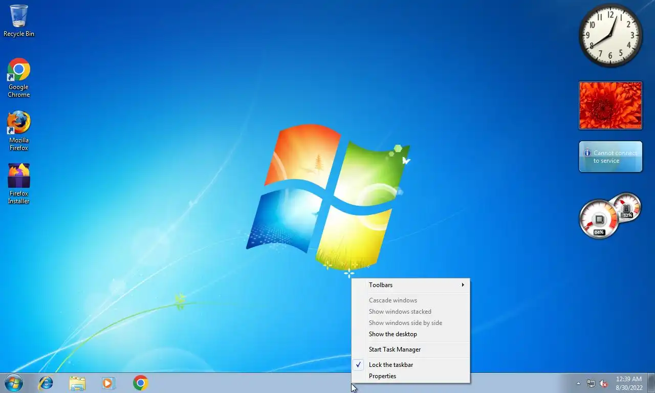Image resolution: width=655 pixels, height=393 pixels.
Task: Open Windows Media Player from the taskbar
Action: [x=108, y=383]
